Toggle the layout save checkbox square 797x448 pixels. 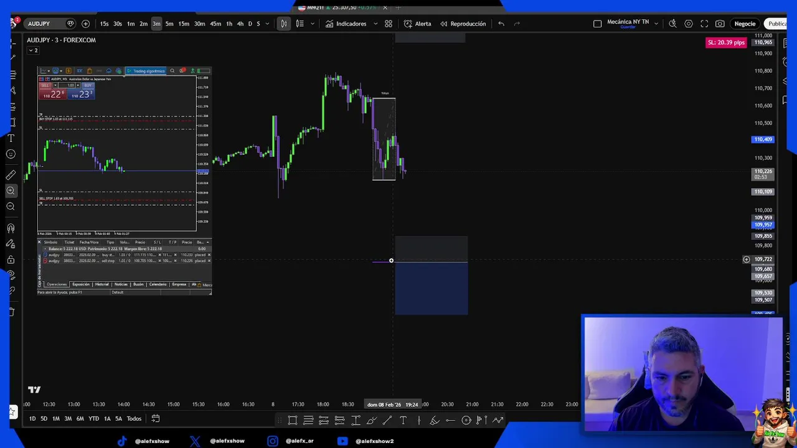597,24
